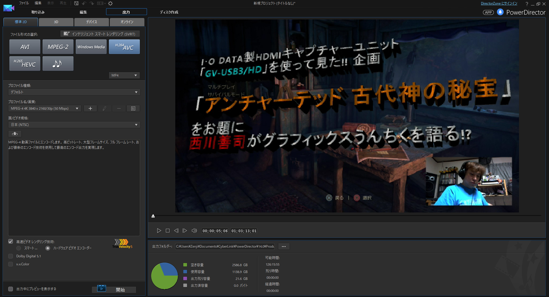Click the notification bell icon
Viewport: 549px width, 297px height.
(x=500, y=12)
